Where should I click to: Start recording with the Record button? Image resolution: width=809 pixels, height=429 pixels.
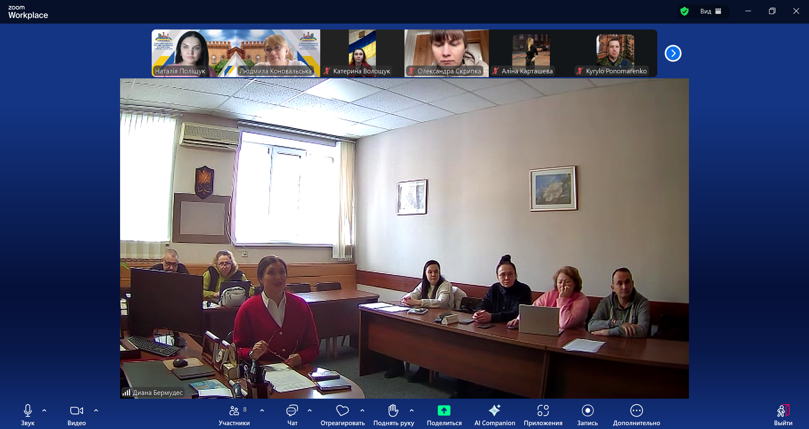click(x=587, y=410)
